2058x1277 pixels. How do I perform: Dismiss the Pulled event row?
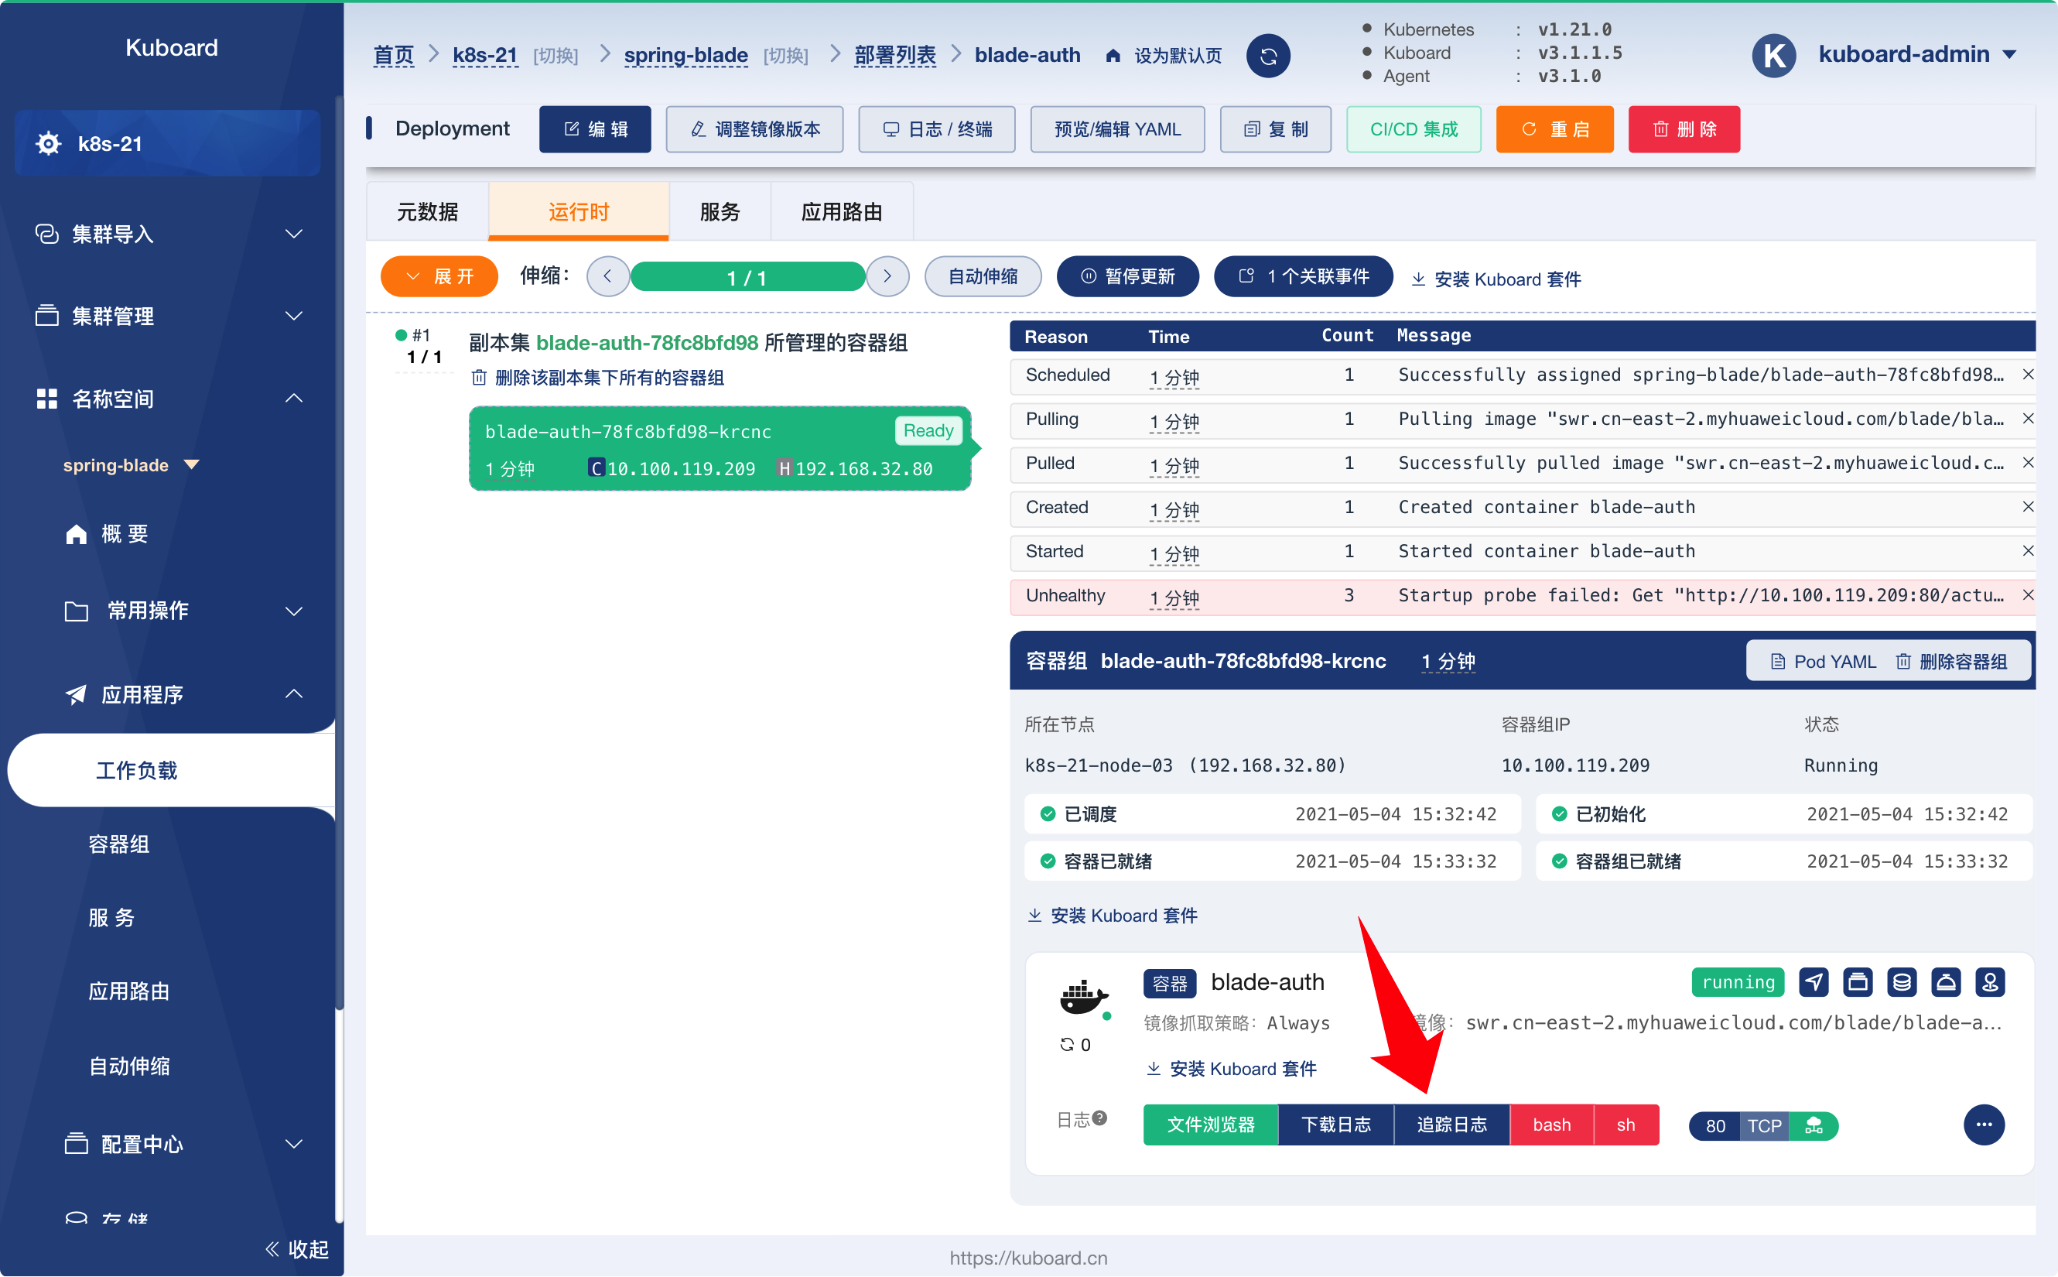2028,462
